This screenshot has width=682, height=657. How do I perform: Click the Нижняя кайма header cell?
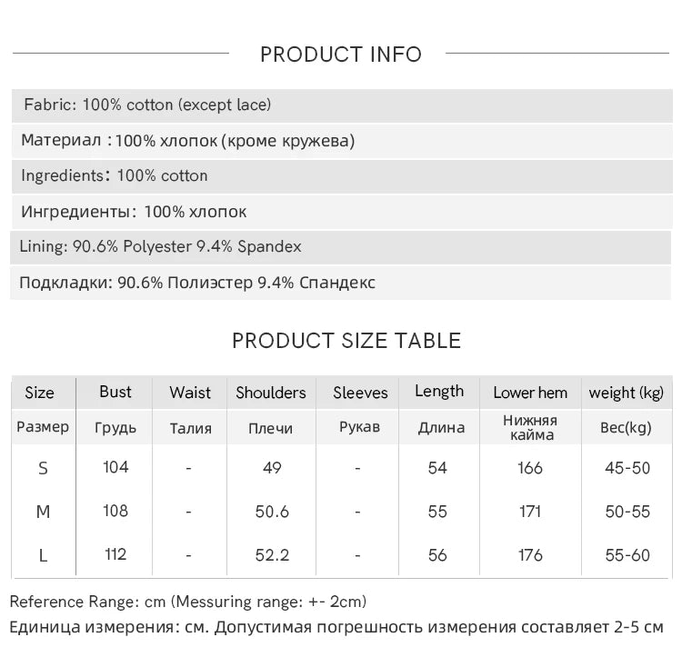531,428
